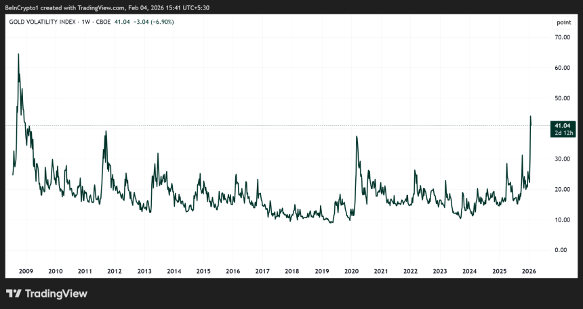Screen dimensions: 583x309
Task: Click the 10.00 price axis label
Action: 561,220
